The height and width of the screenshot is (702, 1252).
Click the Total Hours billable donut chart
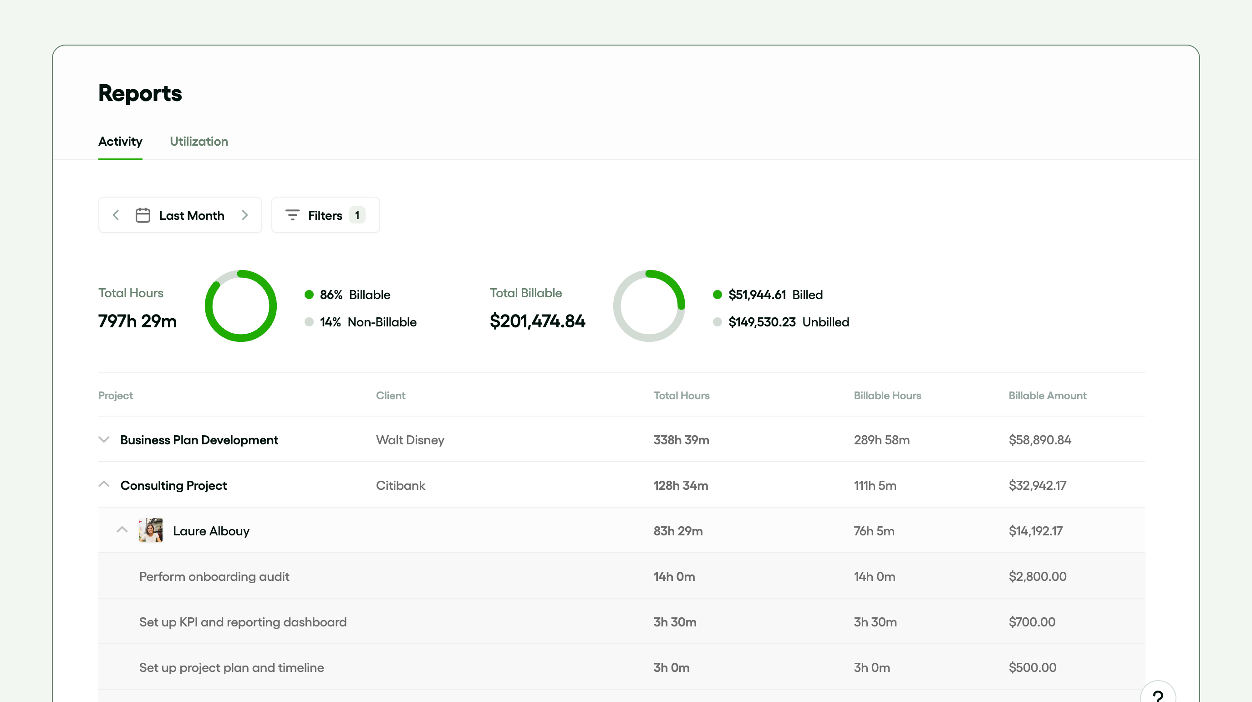240,306
